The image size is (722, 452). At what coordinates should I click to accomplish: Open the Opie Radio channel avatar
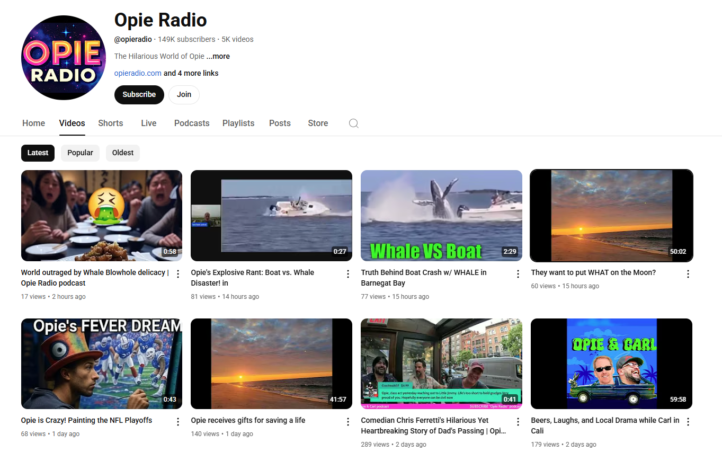tap(64, 58)
